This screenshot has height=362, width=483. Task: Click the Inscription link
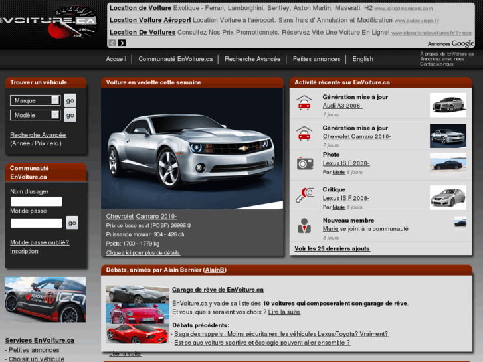click(25, 251)
